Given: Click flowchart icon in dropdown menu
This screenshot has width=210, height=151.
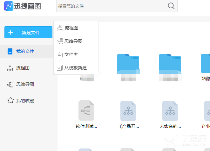Looking at the screenshot, I should (x=60, y=28).
